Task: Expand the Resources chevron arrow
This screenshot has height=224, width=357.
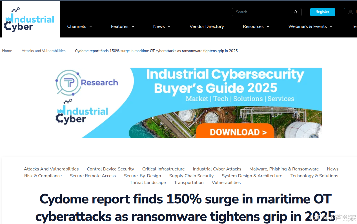Action: pos(268,26)
